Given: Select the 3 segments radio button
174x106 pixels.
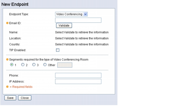Looking at the screenshot, I should click(x=34, y=65).
